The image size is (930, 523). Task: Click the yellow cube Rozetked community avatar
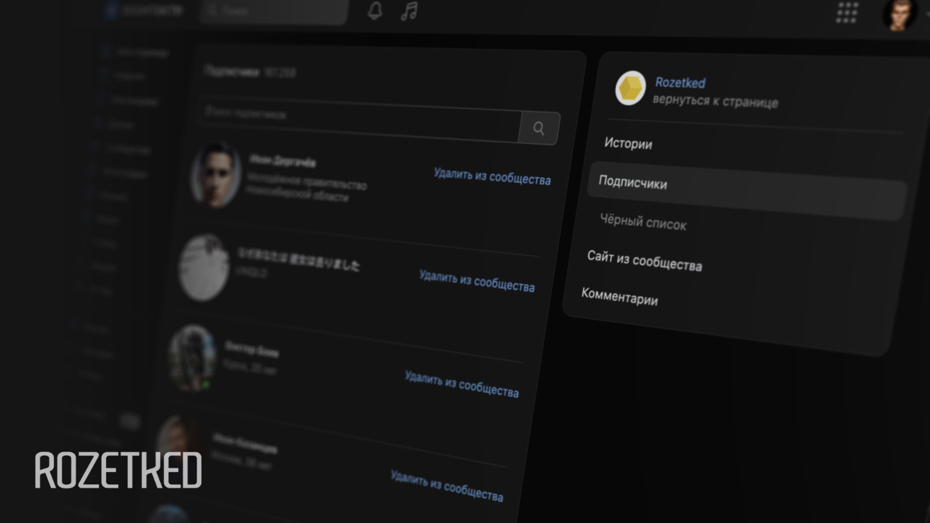tap(630, 88)
